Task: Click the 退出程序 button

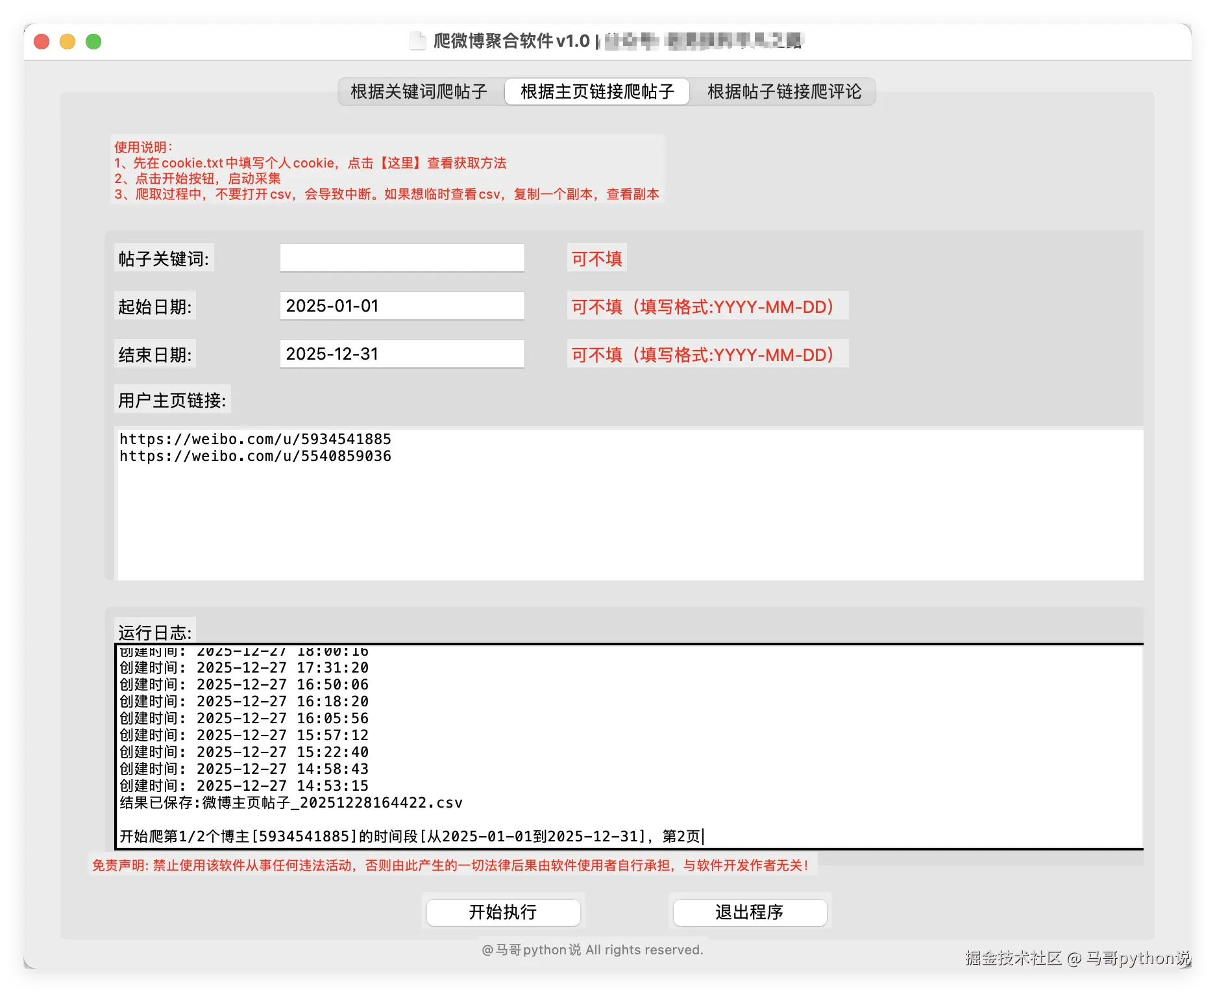Action: pyautogui.click(x=750, y=911)
